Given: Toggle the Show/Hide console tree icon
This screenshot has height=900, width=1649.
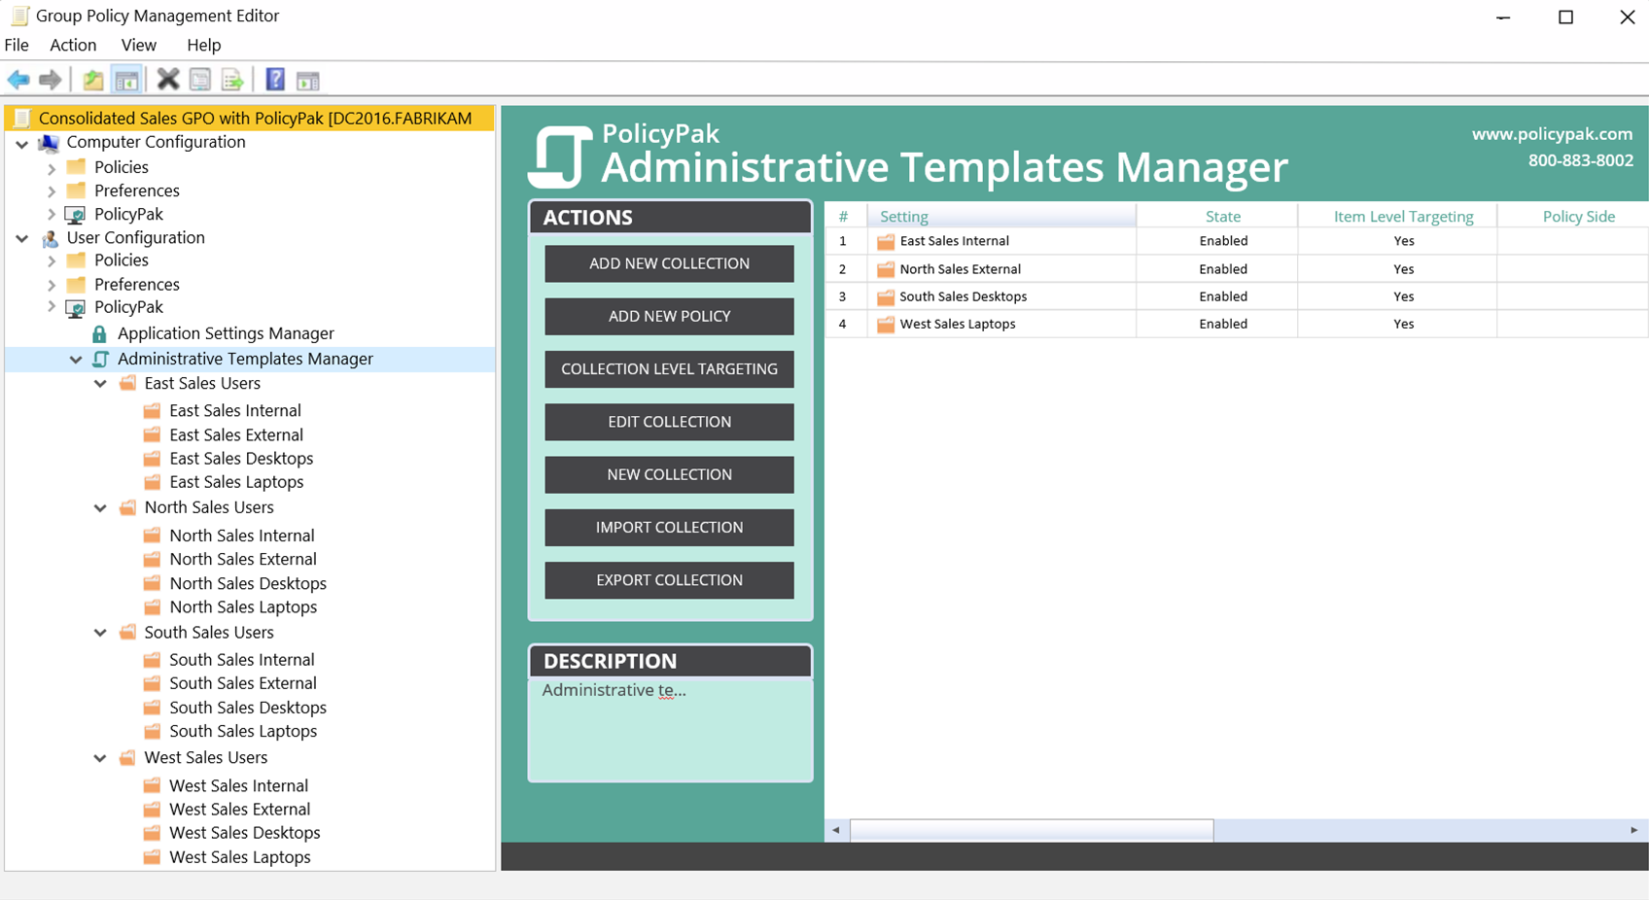Looking at the screenshot, I should click(126, 80).
